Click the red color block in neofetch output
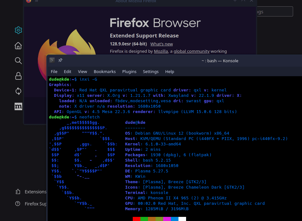302x221 pixels. pos(137,219)
